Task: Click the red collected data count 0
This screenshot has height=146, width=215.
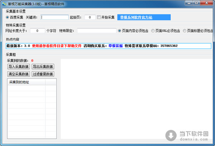Action: [32, 61]
